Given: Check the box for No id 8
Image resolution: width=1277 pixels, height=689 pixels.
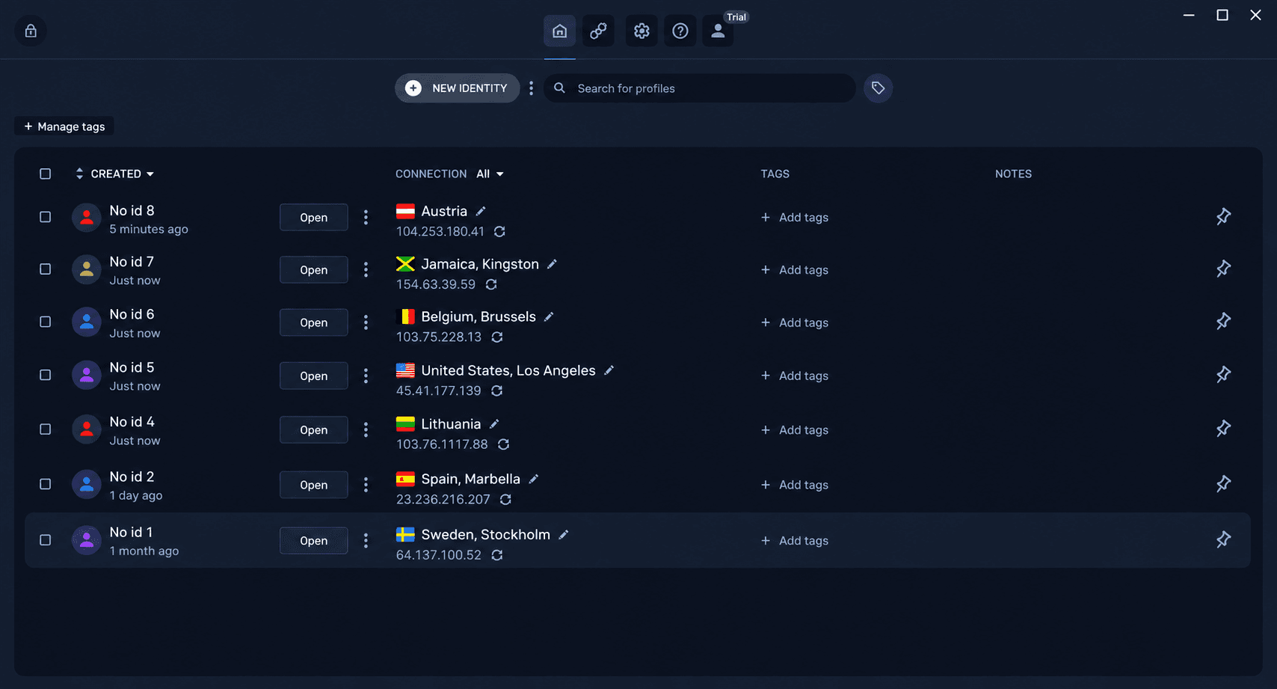Looking at the screenshot, I should click(46, 217).
